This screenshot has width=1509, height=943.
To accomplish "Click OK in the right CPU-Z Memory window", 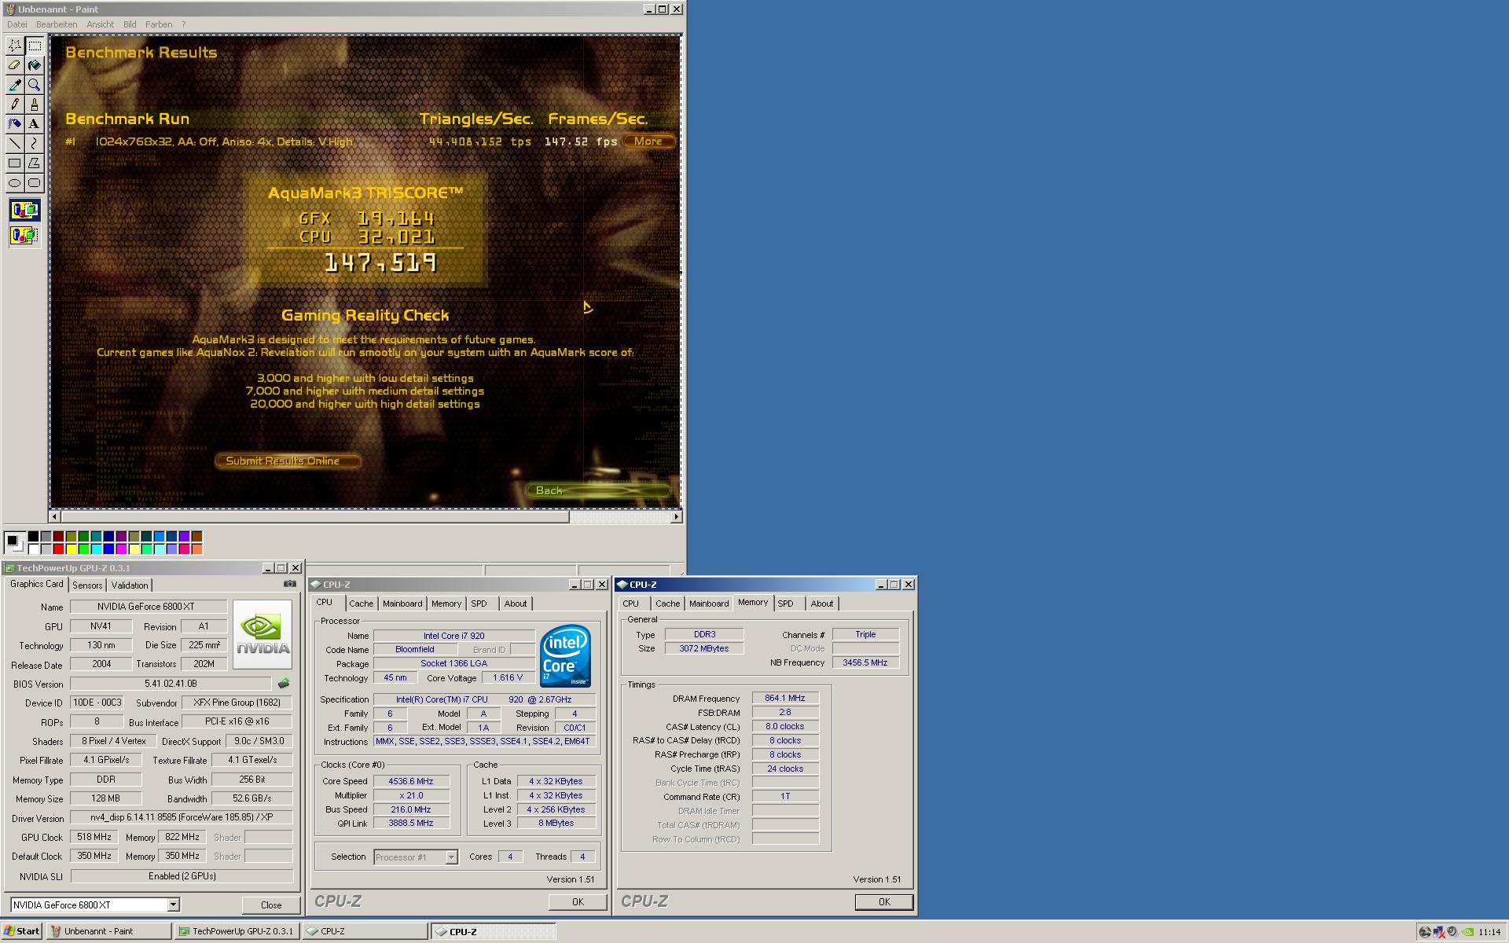I will [884, 902].
